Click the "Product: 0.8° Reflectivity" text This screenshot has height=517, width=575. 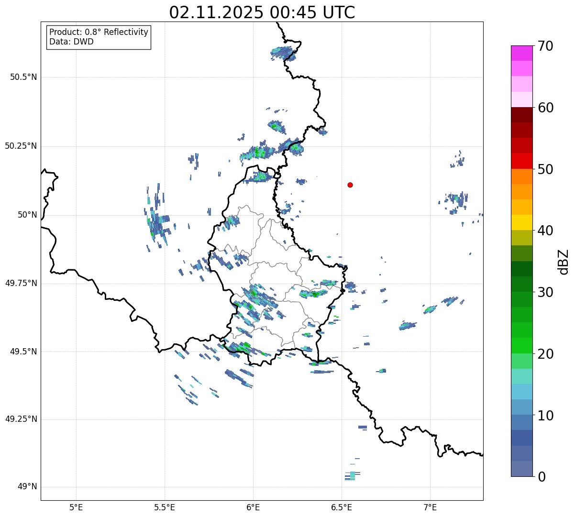99,32
